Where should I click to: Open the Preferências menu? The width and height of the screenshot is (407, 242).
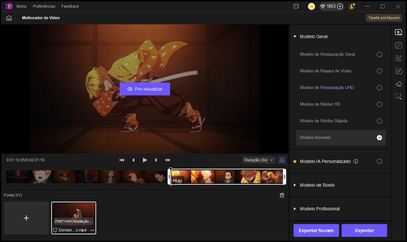point(44,6)
